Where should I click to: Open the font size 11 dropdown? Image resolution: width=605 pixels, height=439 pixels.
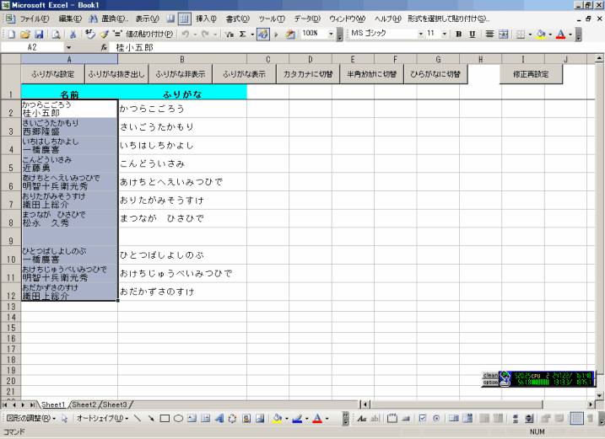pos(445,34)
